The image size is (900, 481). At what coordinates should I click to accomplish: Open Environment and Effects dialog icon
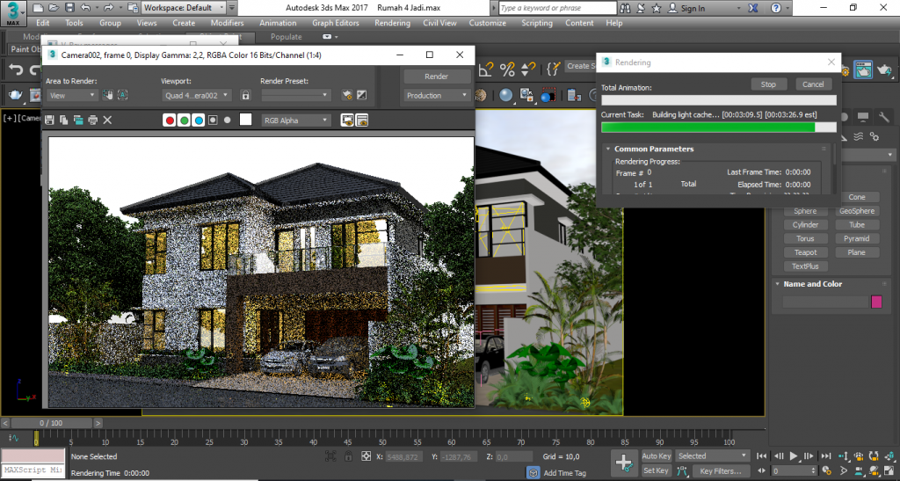pyautogui.click(x=361, y=95)
